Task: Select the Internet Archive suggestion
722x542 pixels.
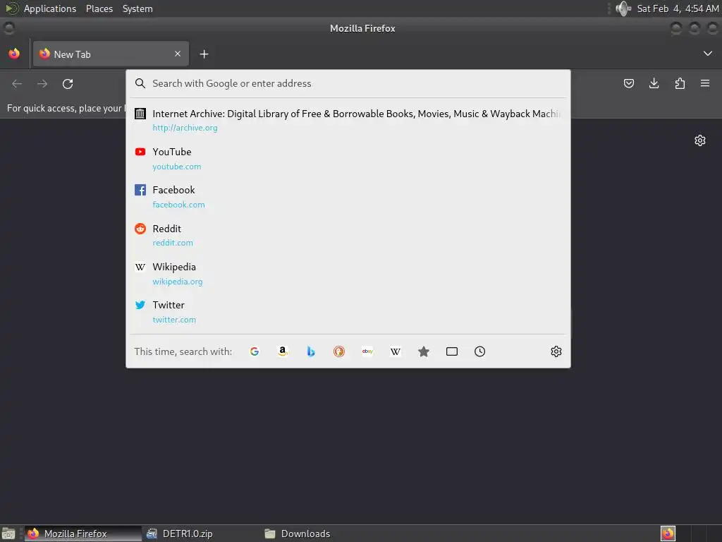Action: point(348,120)
